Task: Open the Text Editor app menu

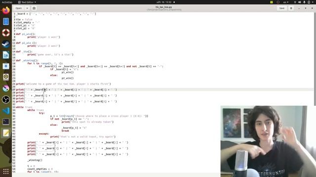Action: [x=27, y=2]
